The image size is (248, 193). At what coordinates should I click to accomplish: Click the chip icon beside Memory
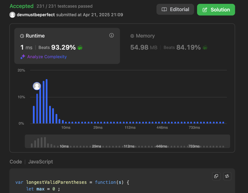132,36
